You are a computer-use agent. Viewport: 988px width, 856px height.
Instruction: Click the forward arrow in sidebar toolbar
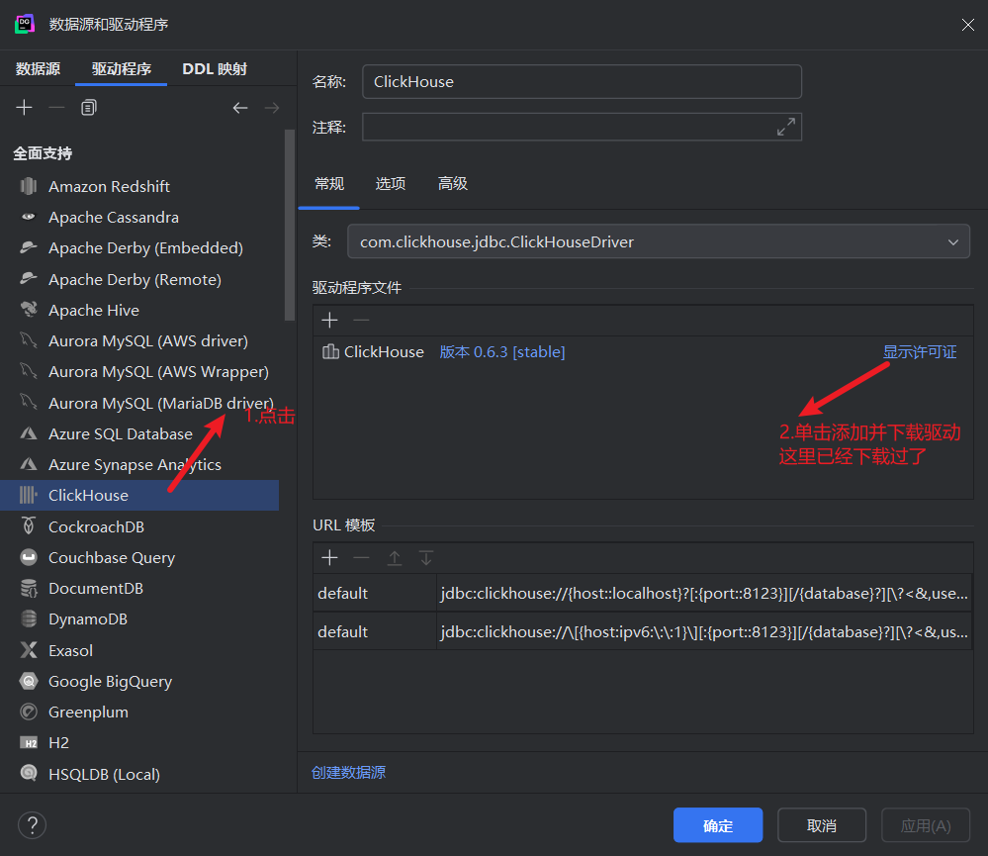pos(272,108)
